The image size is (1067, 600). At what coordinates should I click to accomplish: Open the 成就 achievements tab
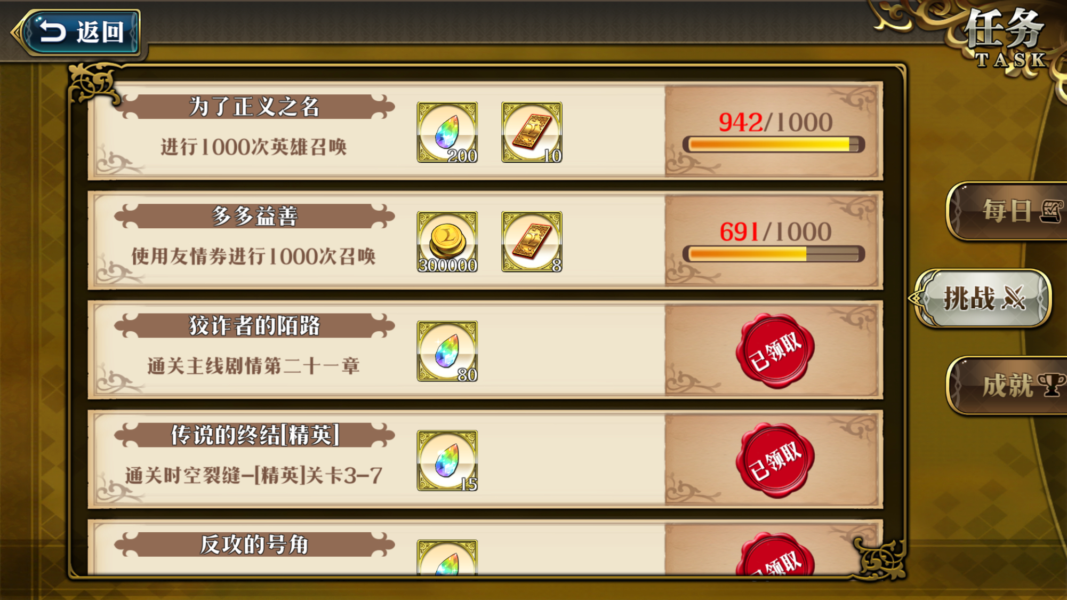pos(1008,385)
